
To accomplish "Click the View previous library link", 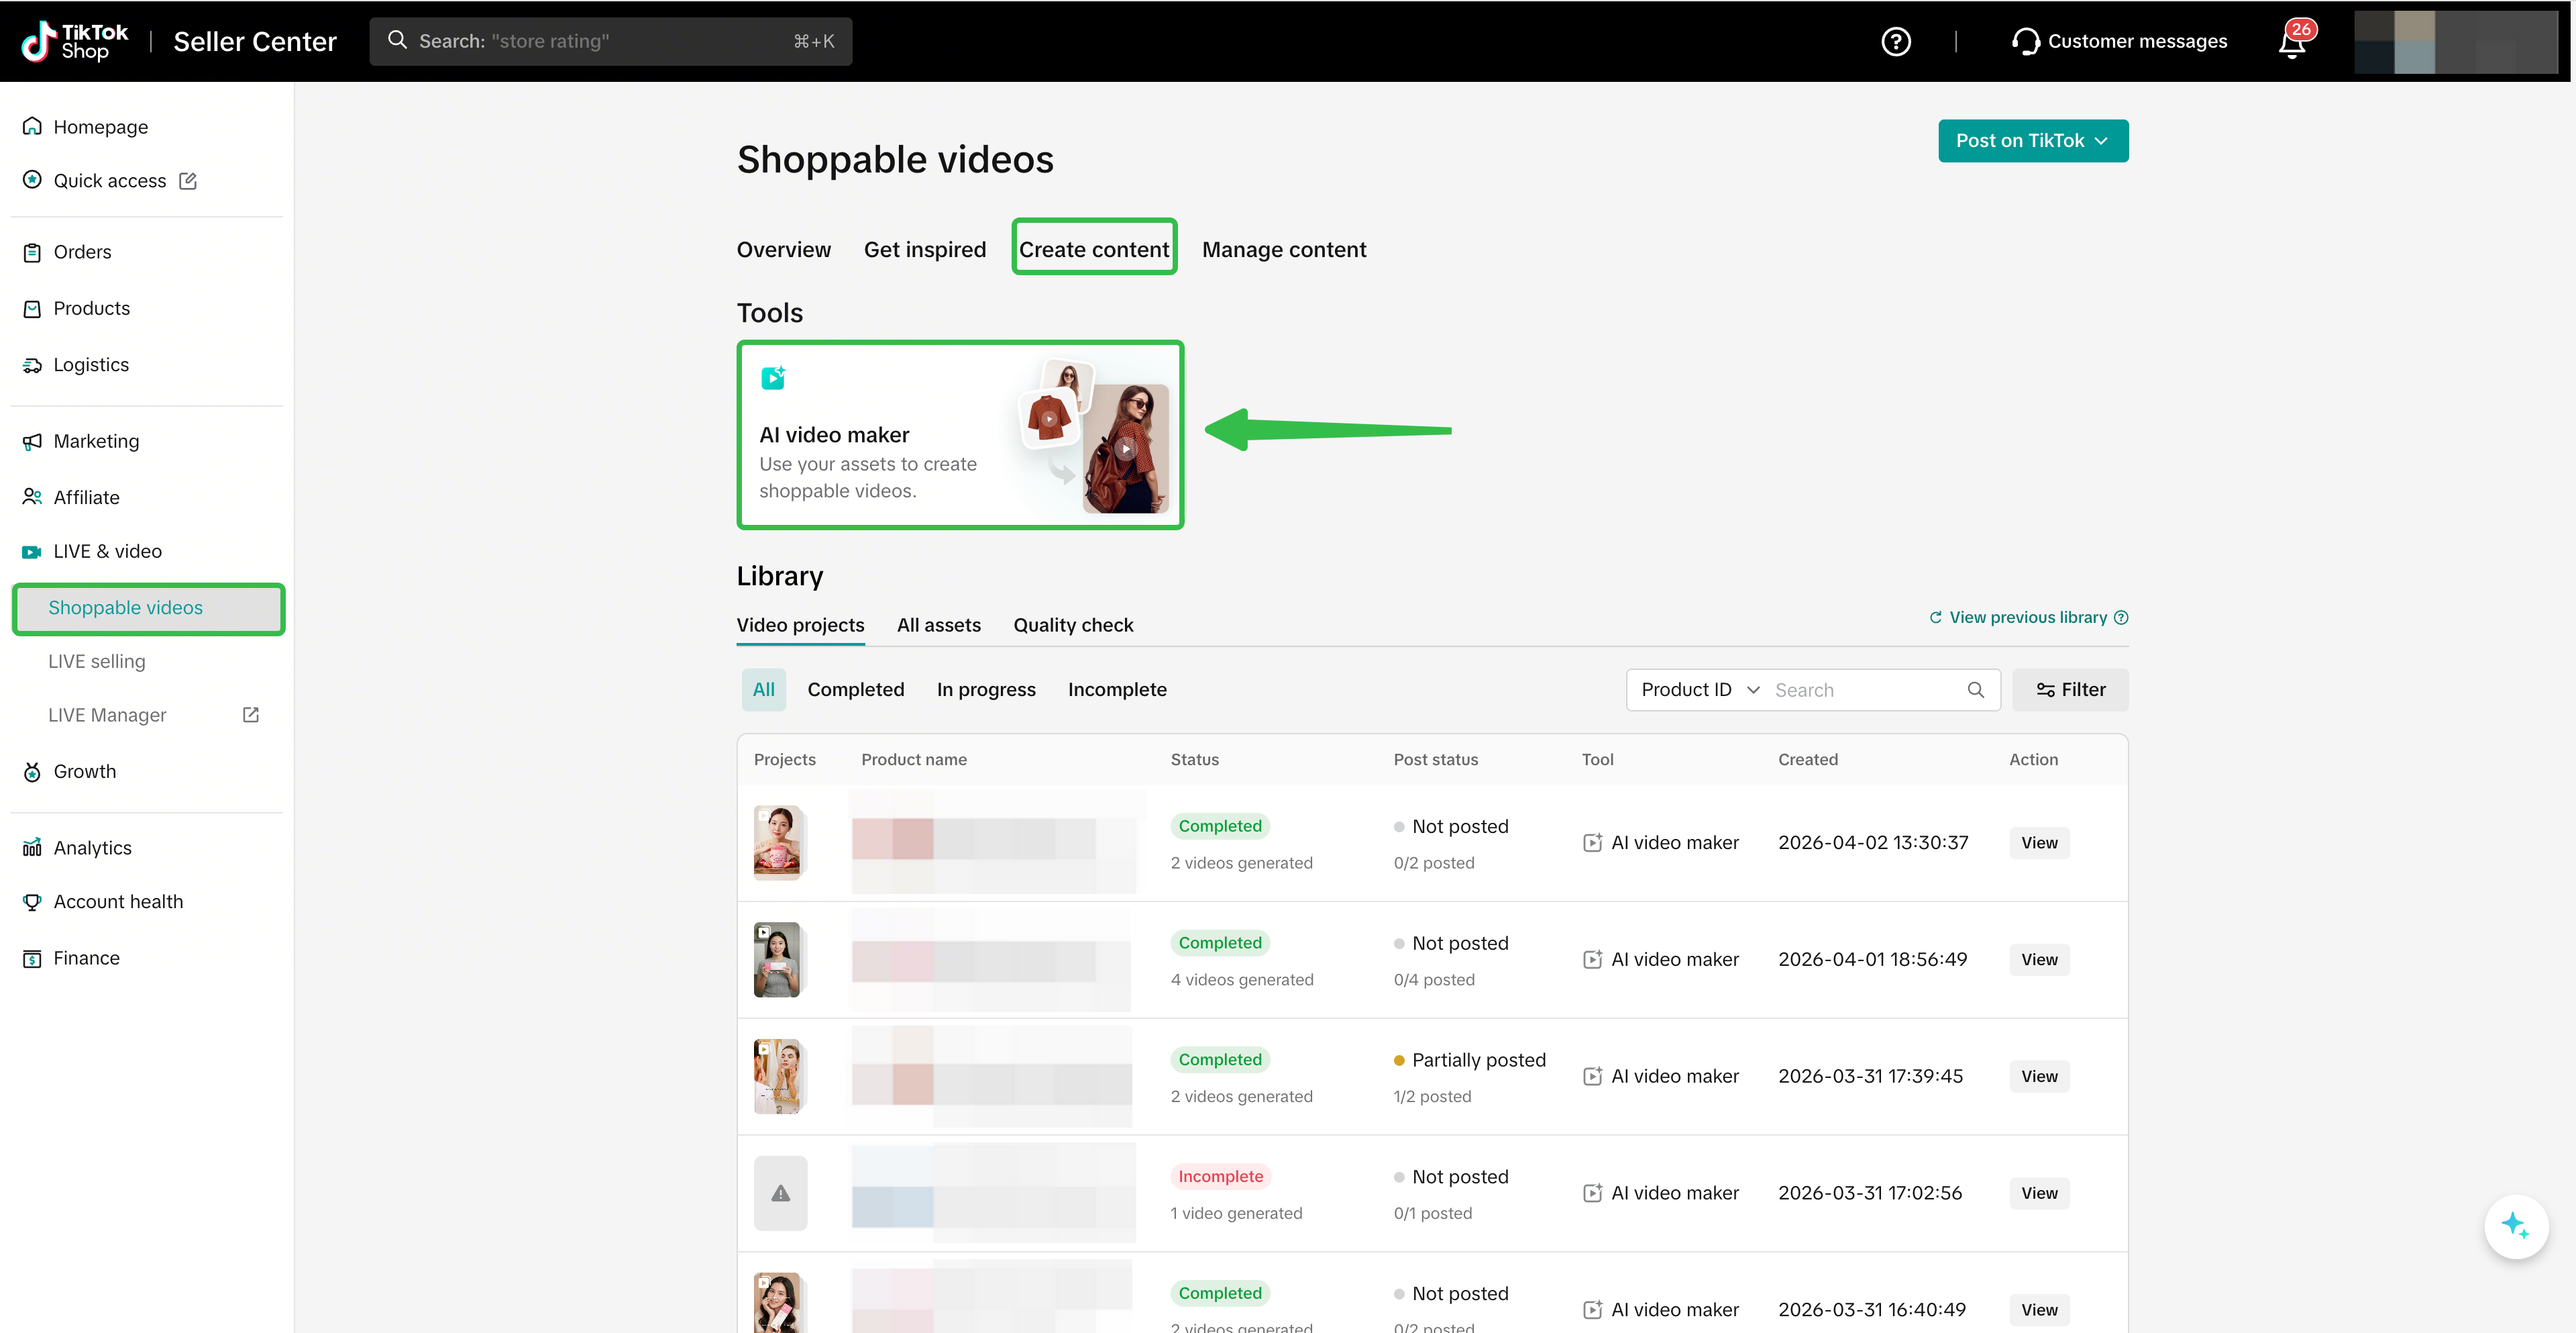I will 2027,618.
